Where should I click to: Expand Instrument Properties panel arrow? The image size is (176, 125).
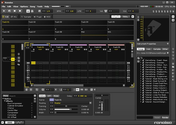pos(167,43)
